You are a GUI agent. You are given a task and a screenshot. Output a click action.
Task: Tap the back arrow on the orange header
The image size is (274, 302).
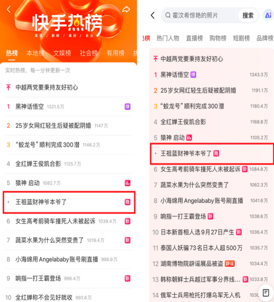tap(9, 9)
